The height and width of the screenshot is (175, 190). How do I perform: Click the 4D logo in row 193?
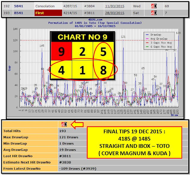[x=154, y=13]
